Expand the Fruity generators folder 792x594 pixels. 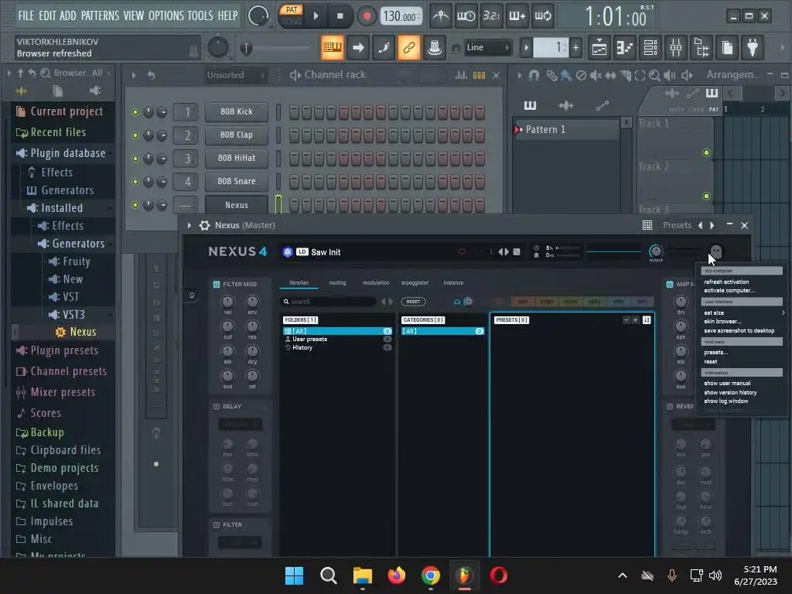pyautogui.click(x=76, y=261)
